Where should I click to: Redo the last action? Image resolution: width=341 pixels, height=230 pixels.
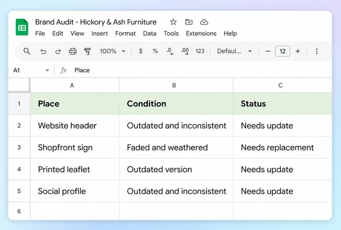(x=58, y=51)
